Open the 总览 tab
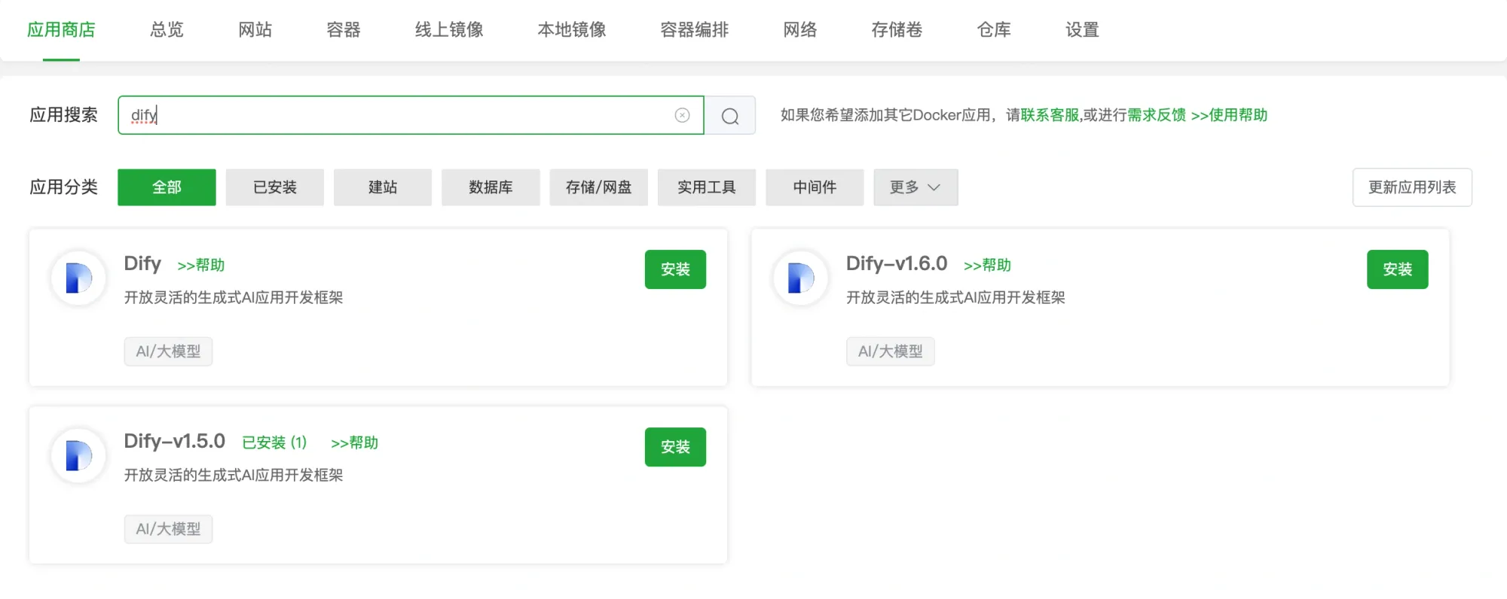The width and height of the screenshot is (1507, 599). pos(167,30)
